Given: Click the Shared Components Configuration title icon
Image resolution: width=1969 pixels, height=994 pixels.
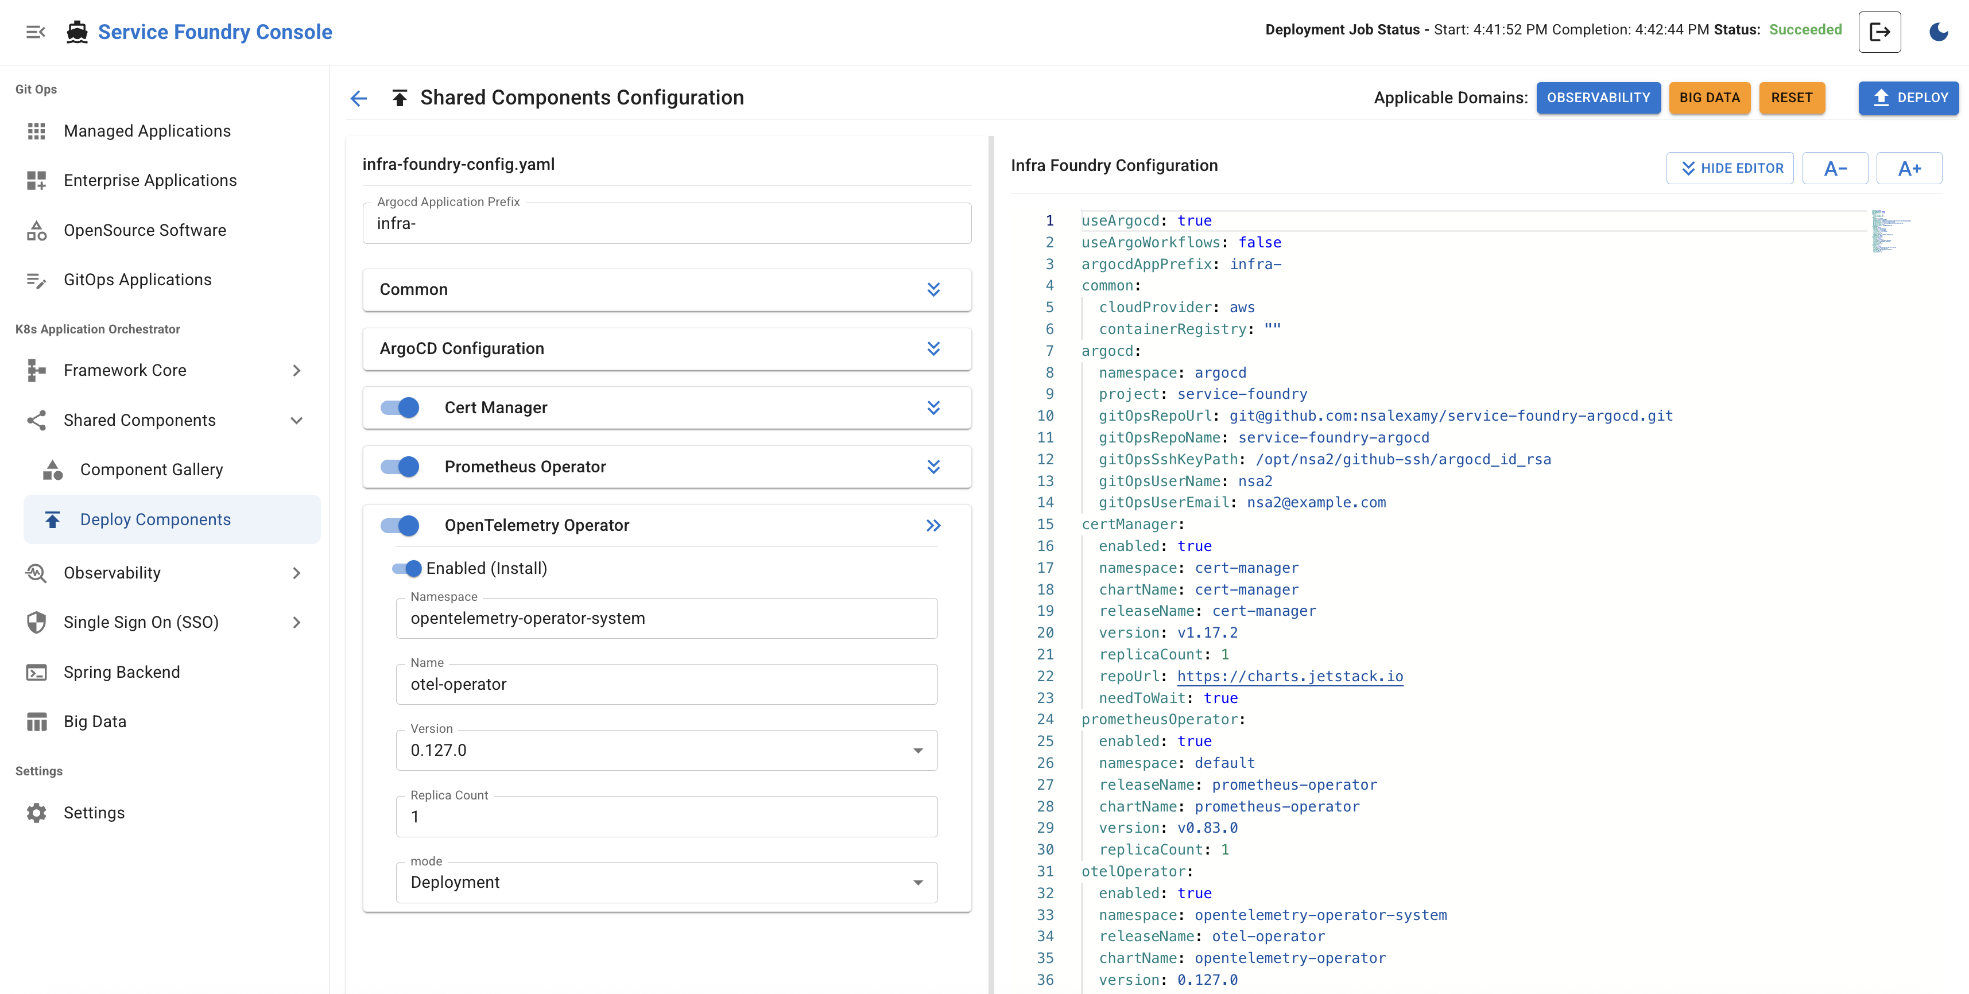Looking at the screenshot, I should 400,98.
